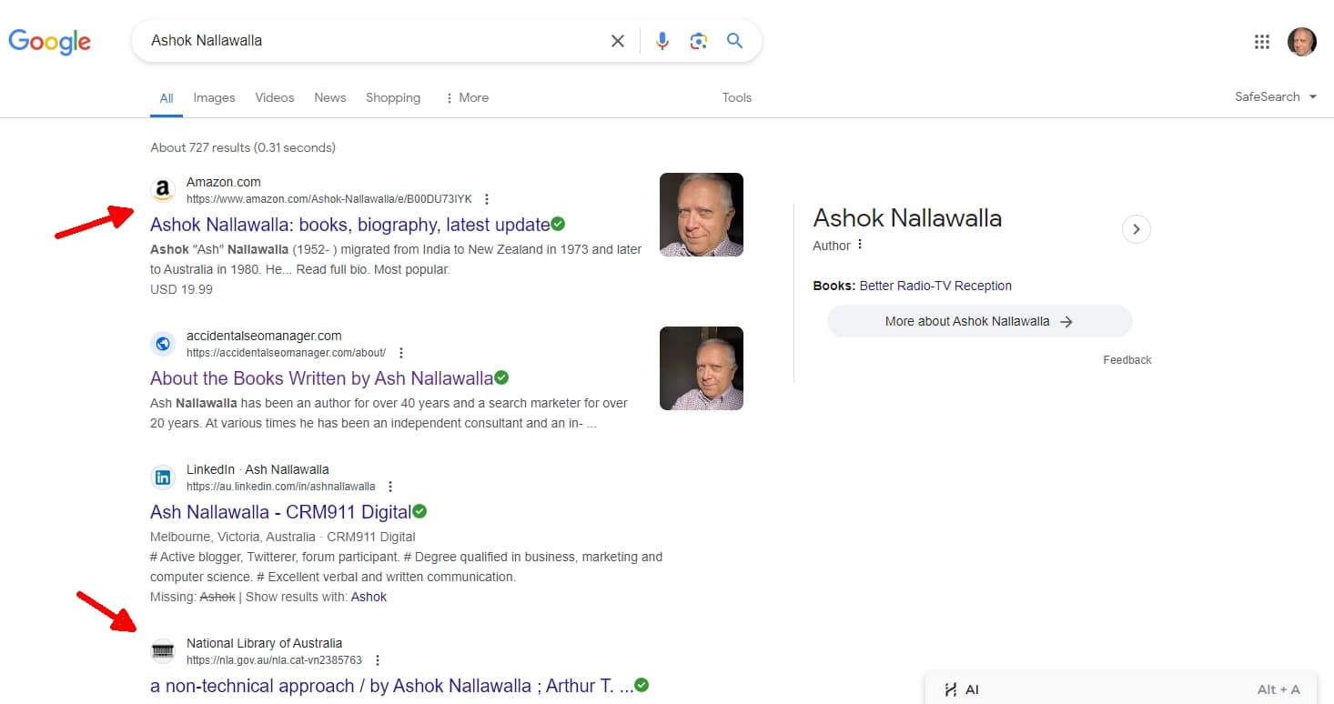Switch to the Shopping tab
The height and width of the screenshot is (704, 1334).
(x=393, y=97)
